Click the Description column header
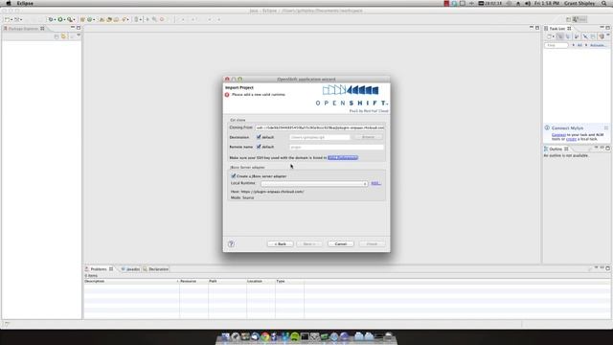Screen dimensions: 613x345 click(131, 281)
